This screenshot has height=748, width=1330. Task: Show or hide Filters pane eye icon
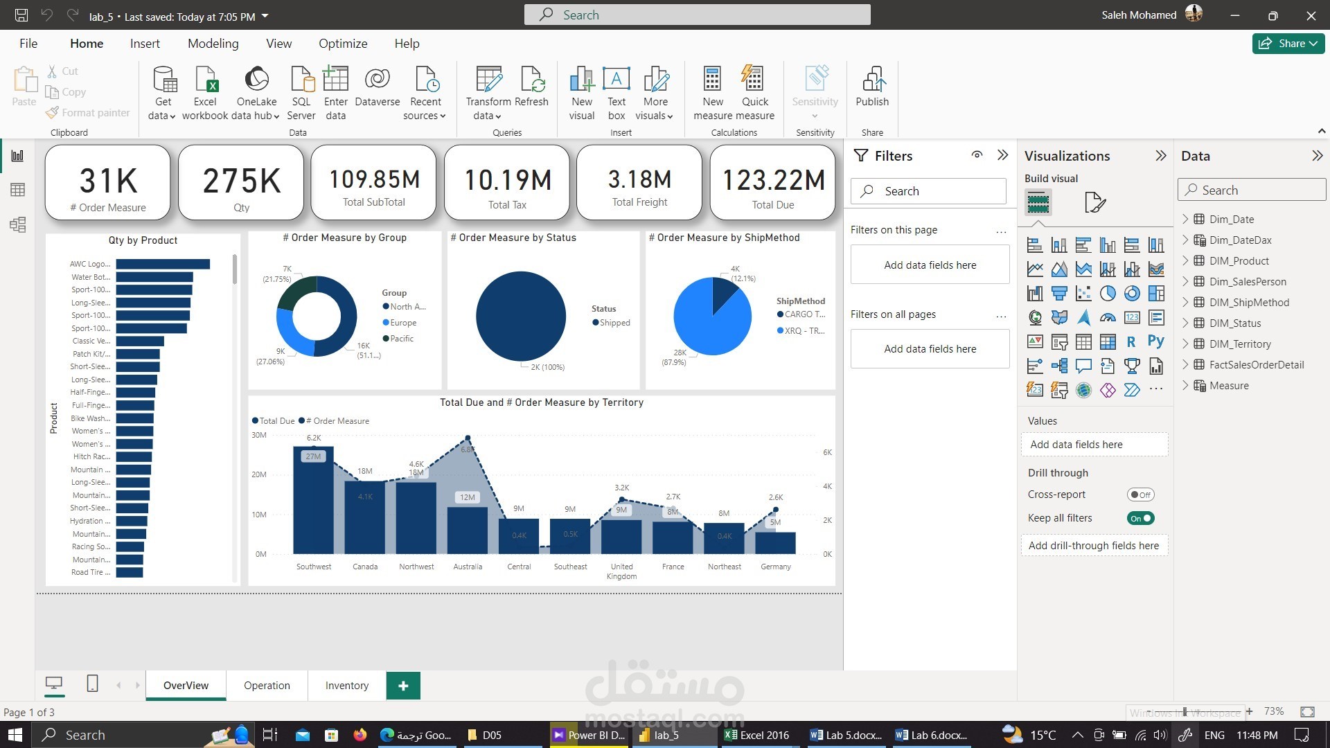point(977,155)
